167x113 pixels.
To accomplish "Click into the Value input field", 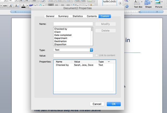I will (73, 55).
